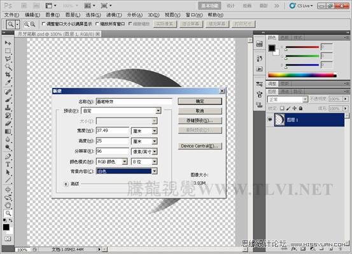Select the Quick Selection tool
The height and width of the screenshot is (254, 352).
8,67
